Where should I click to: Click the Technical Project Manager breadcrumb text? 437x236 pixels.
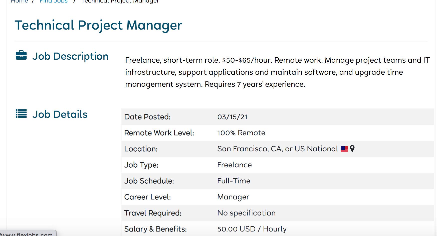tap(120, 1)
